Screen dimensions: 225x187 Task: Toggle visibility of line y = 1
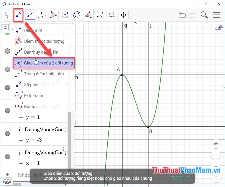(8, 110)
